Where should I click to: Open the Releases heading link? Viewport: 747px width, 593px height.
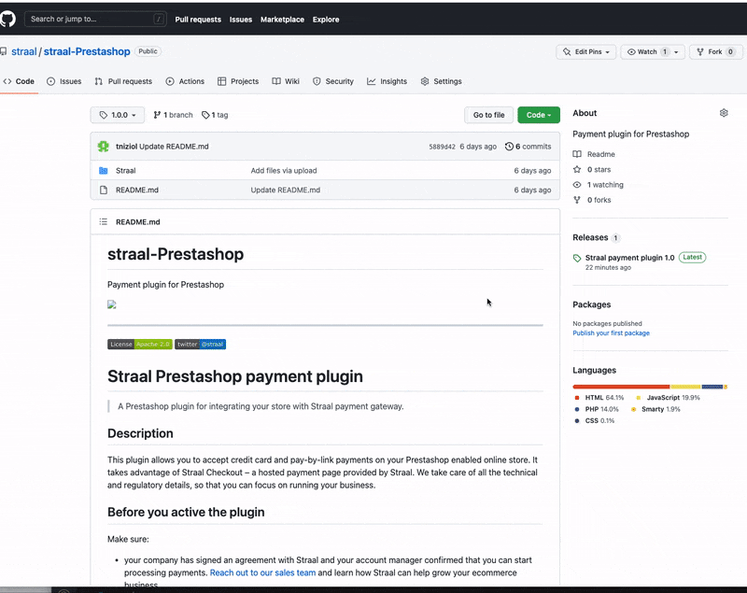(590, 237)
